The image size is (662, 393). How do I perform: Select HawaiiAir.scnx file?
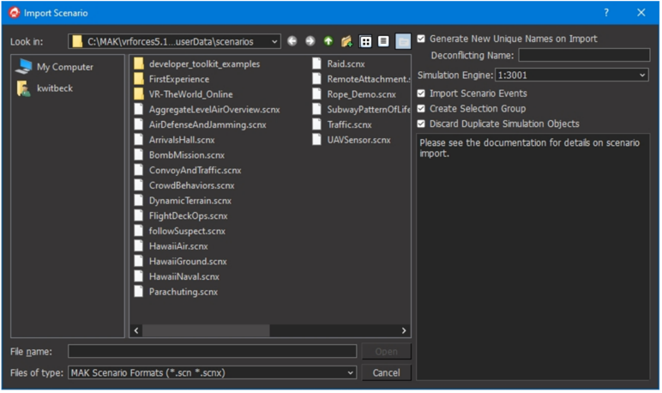171,247
